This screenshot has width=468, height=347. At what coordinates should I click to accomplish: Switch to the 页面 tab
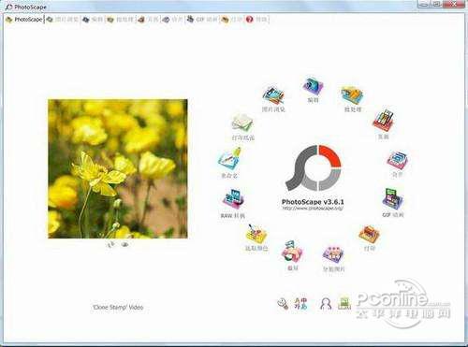point(149,20)
